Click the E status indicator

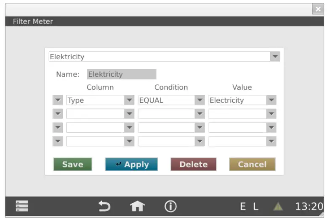243,207
